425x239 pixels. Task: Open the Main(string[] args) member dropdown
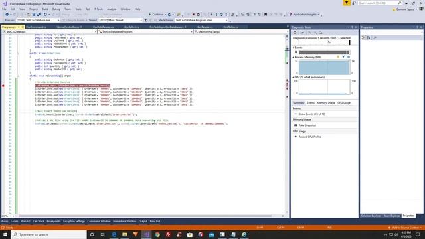240,32
